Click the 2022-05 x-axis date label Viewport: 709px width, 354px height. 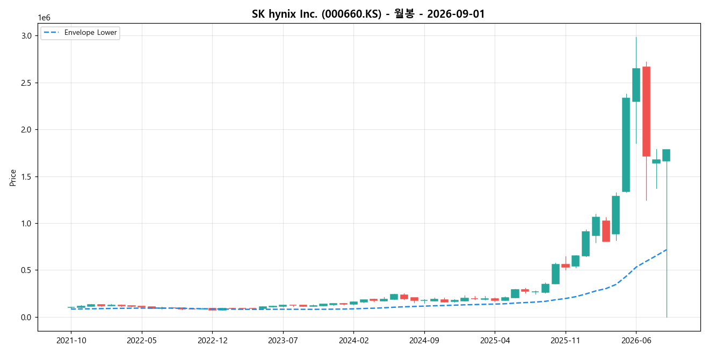pos(142,340)
